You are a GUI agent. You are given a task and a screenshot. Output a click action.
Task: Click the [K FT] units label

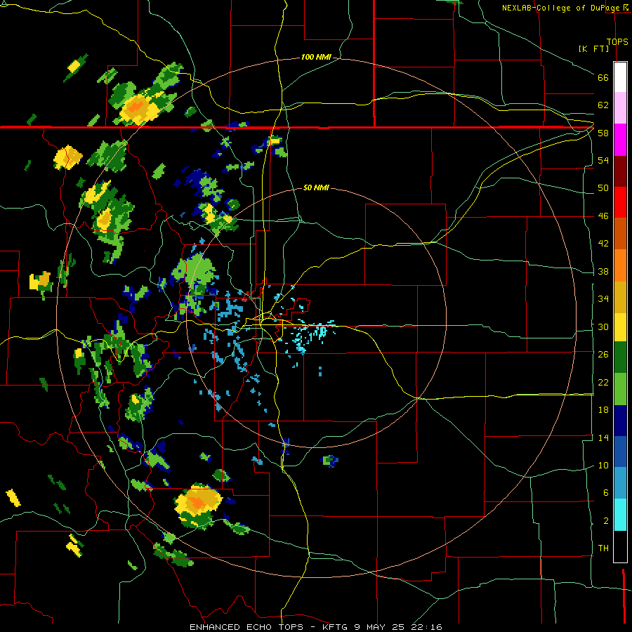[593, 48]
